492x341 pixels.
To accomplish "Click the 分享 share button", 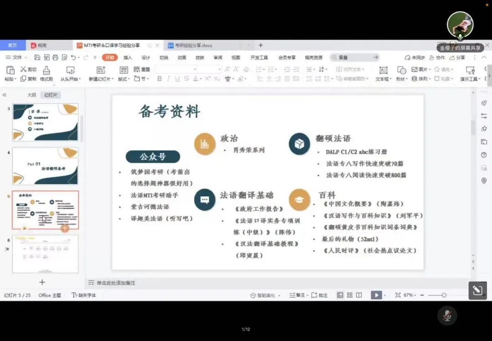I will pos(457,58).
